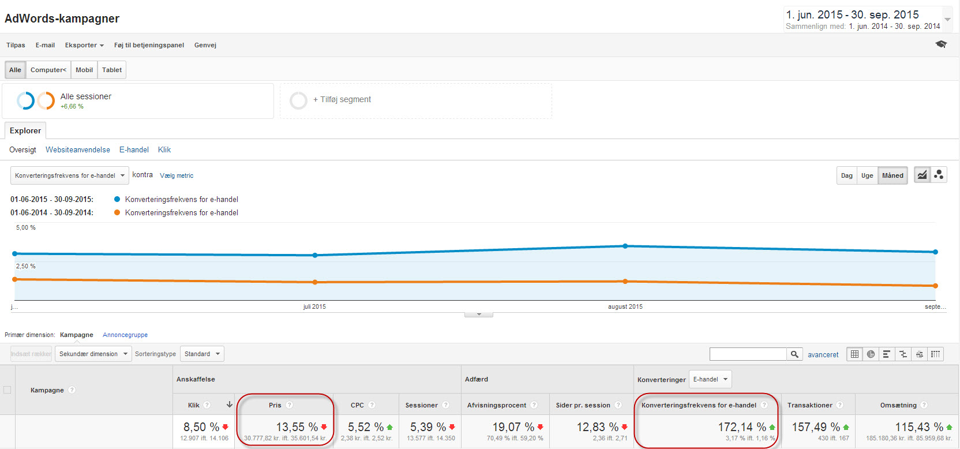960x449 pixels.
Task: Click Tilpas in the toolbar
Action: (x=16, y=45)
